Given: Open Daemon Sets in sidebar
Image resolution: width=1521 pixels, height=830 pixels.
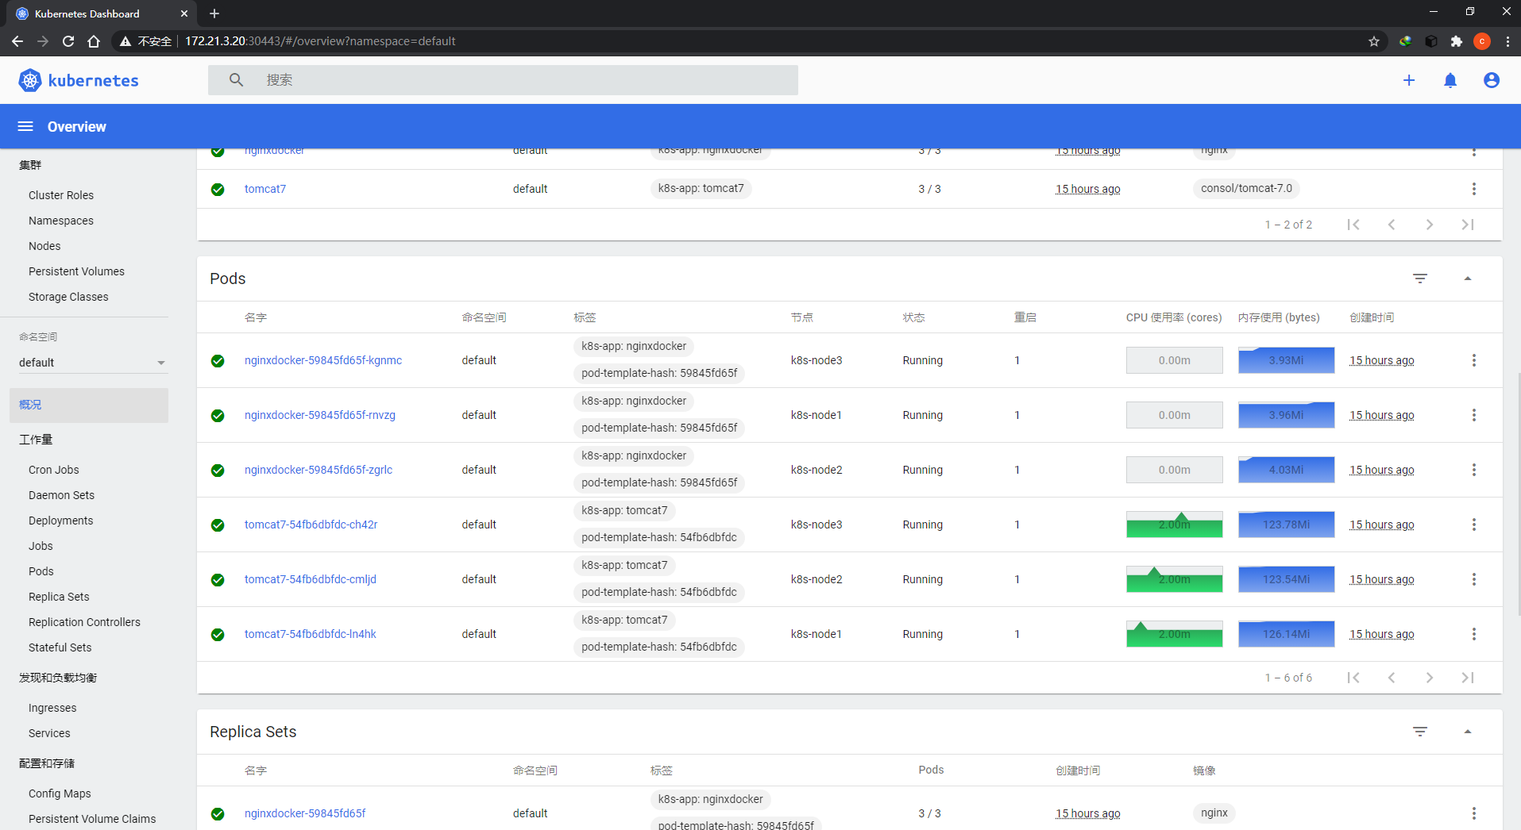Looking at the screenshot, I should (61, 495).
